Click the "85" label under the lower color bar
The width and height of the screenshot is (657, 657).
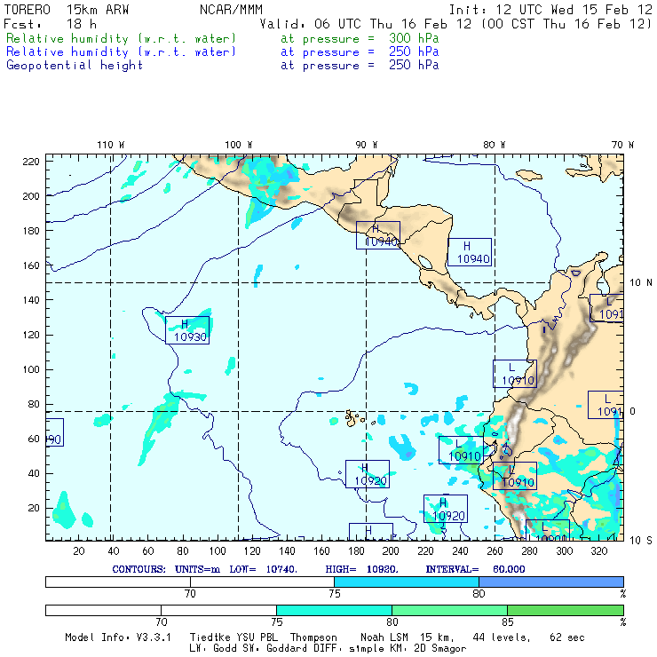click(x=508, y=622)
